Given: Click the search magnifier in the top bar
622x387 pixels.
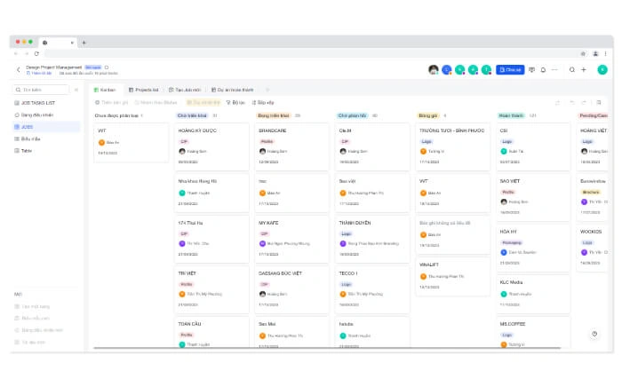Looking at the screenshot, I should coord(572,69).
